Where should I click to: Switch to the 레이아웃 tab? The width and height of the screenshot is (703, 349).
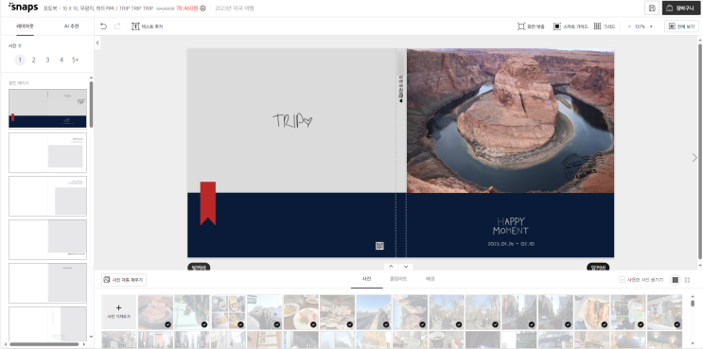25,26
